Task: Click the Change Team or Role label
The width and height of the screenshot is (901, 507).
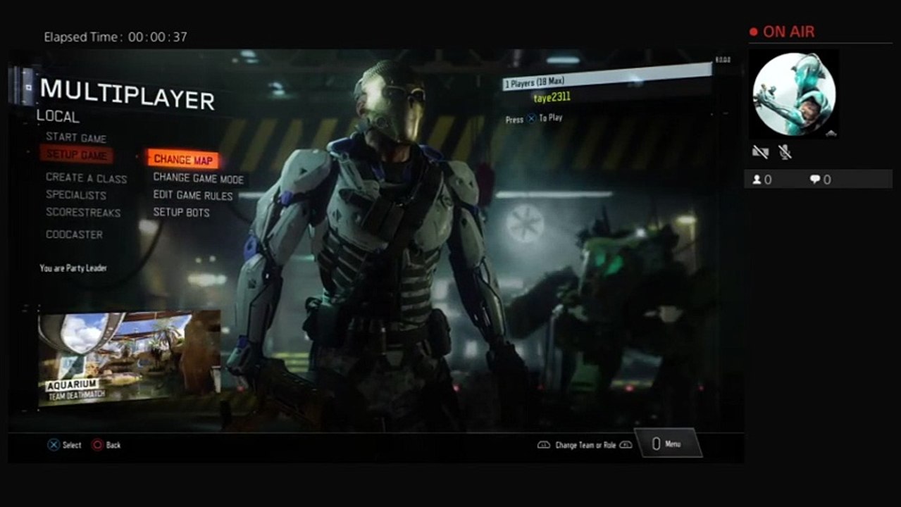Action: 585,445
